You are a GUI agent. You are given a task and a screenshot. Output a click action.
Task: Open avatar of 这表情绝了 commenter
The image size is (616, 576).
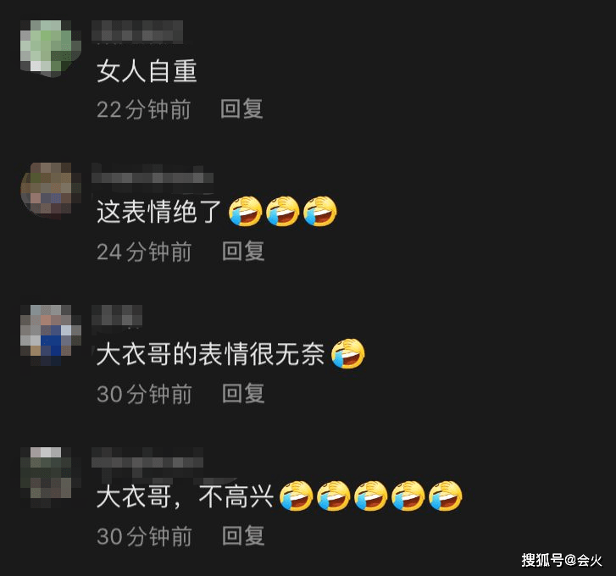pos(51,188)
